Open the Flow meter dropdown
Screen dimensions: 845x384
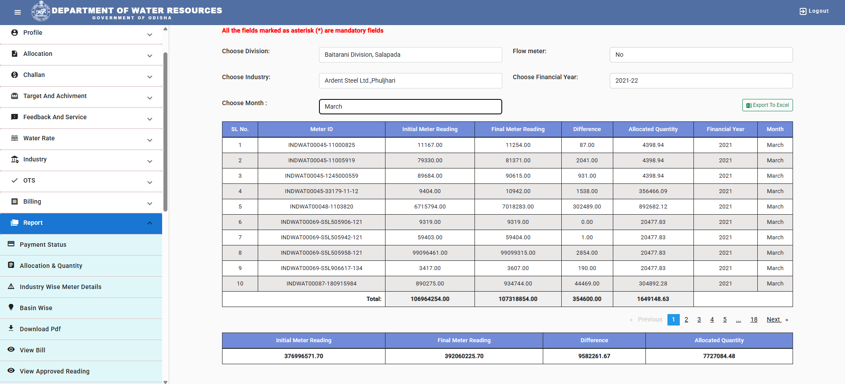click(701, 55)
